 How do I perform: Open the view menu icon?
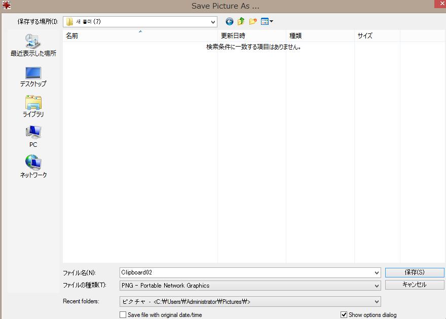click(x=267, y=21)
